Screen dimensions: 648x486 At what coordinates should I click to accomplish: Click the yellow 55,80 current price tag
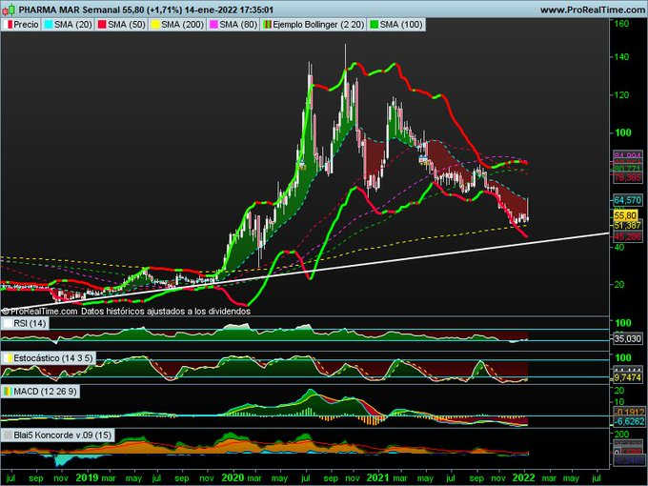tap(625, 215)
